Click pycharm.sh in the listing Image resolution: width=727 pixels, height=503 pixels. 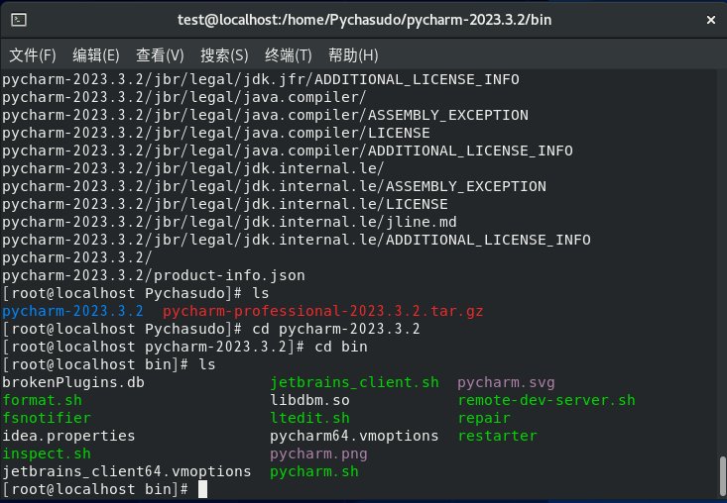pos(313,471)
